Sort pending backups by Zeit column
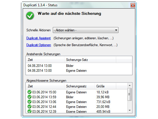158x119 pixels. click(45, 60)
